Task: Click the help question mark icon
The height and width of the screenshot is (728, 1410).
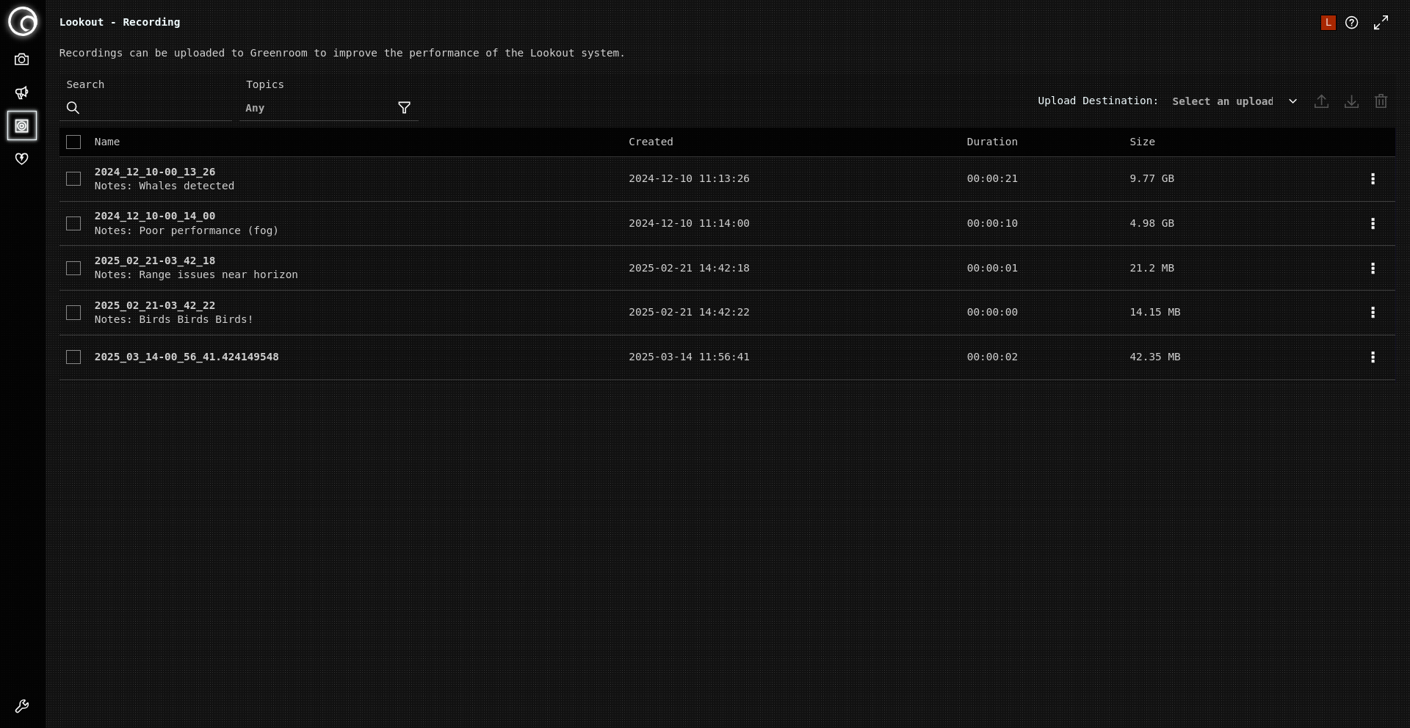Action: (1352, 23)
